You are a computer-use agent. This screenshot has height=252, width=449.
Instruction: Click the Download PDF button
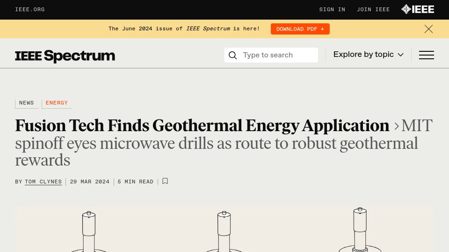(x=300, y=29)
